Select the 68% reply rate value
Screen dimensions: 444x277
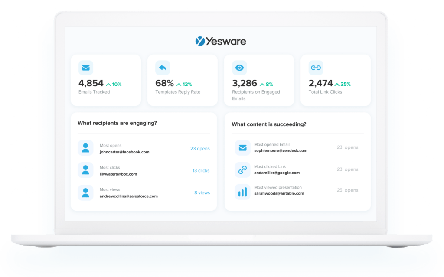[x=164, y=83]
